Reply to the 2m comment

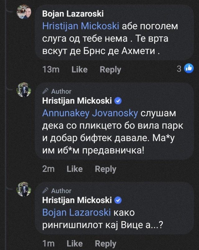point(106,169)
